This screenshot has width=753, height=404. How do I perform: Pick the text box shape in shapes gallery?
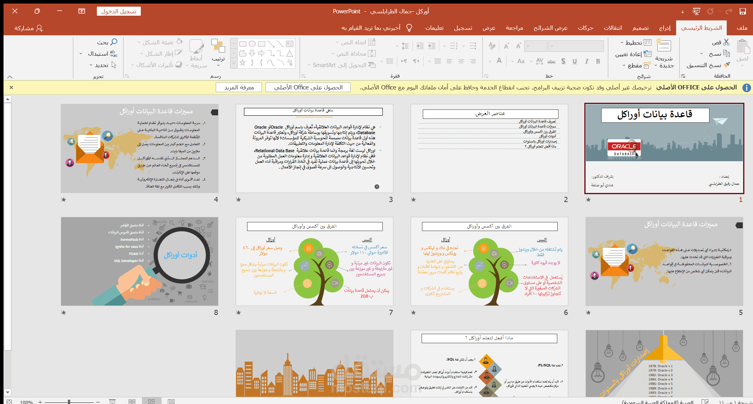pos(290,44)
